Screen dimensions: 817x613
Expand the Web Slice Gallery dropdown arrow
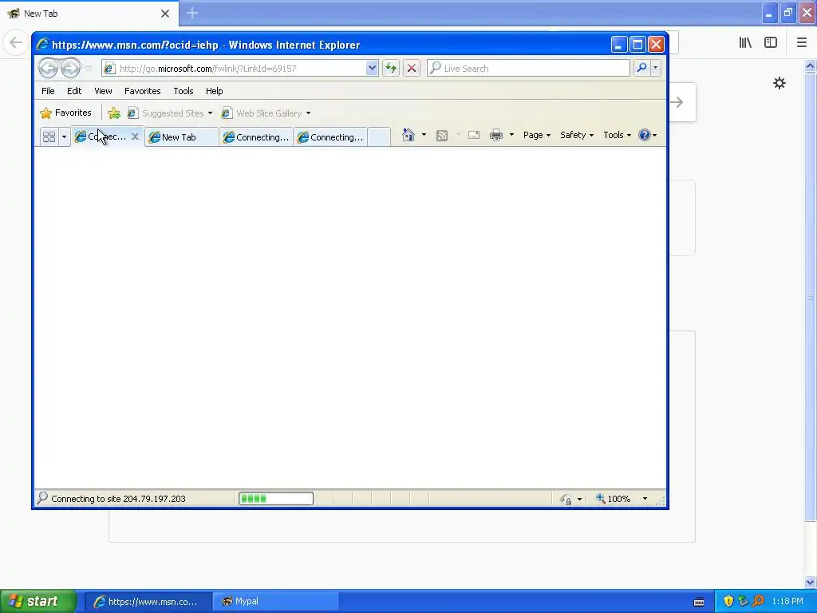[x=308, y=113]
